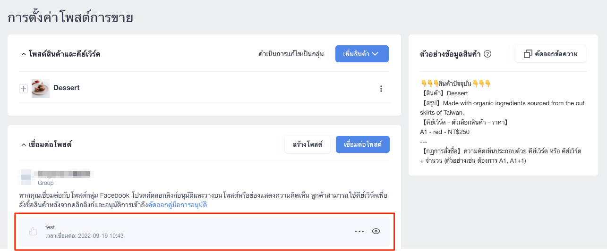Click the blue เชื่อมต่อโพสต์ button
The image size is (607, 251).
click(363, 144)
